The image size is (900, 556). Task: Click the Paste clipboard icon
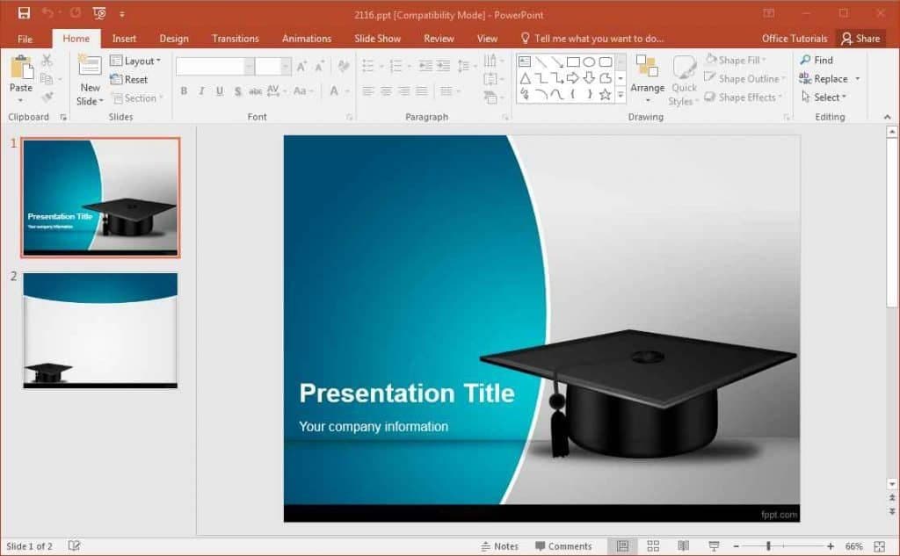point(22,68)
